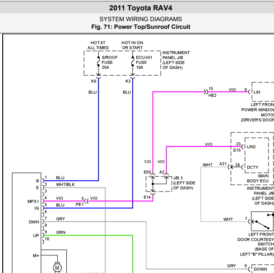Viewport: 274px width, 273px height.
Task: Click the motor symbol marked M
Action: 57,268
